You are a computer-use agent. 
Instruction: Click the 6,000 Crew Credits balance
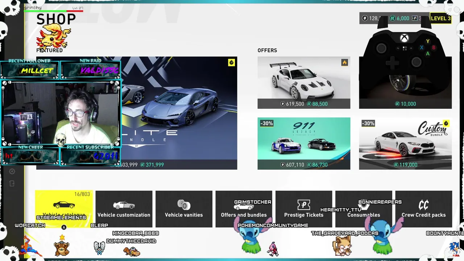tap(403, 18)
